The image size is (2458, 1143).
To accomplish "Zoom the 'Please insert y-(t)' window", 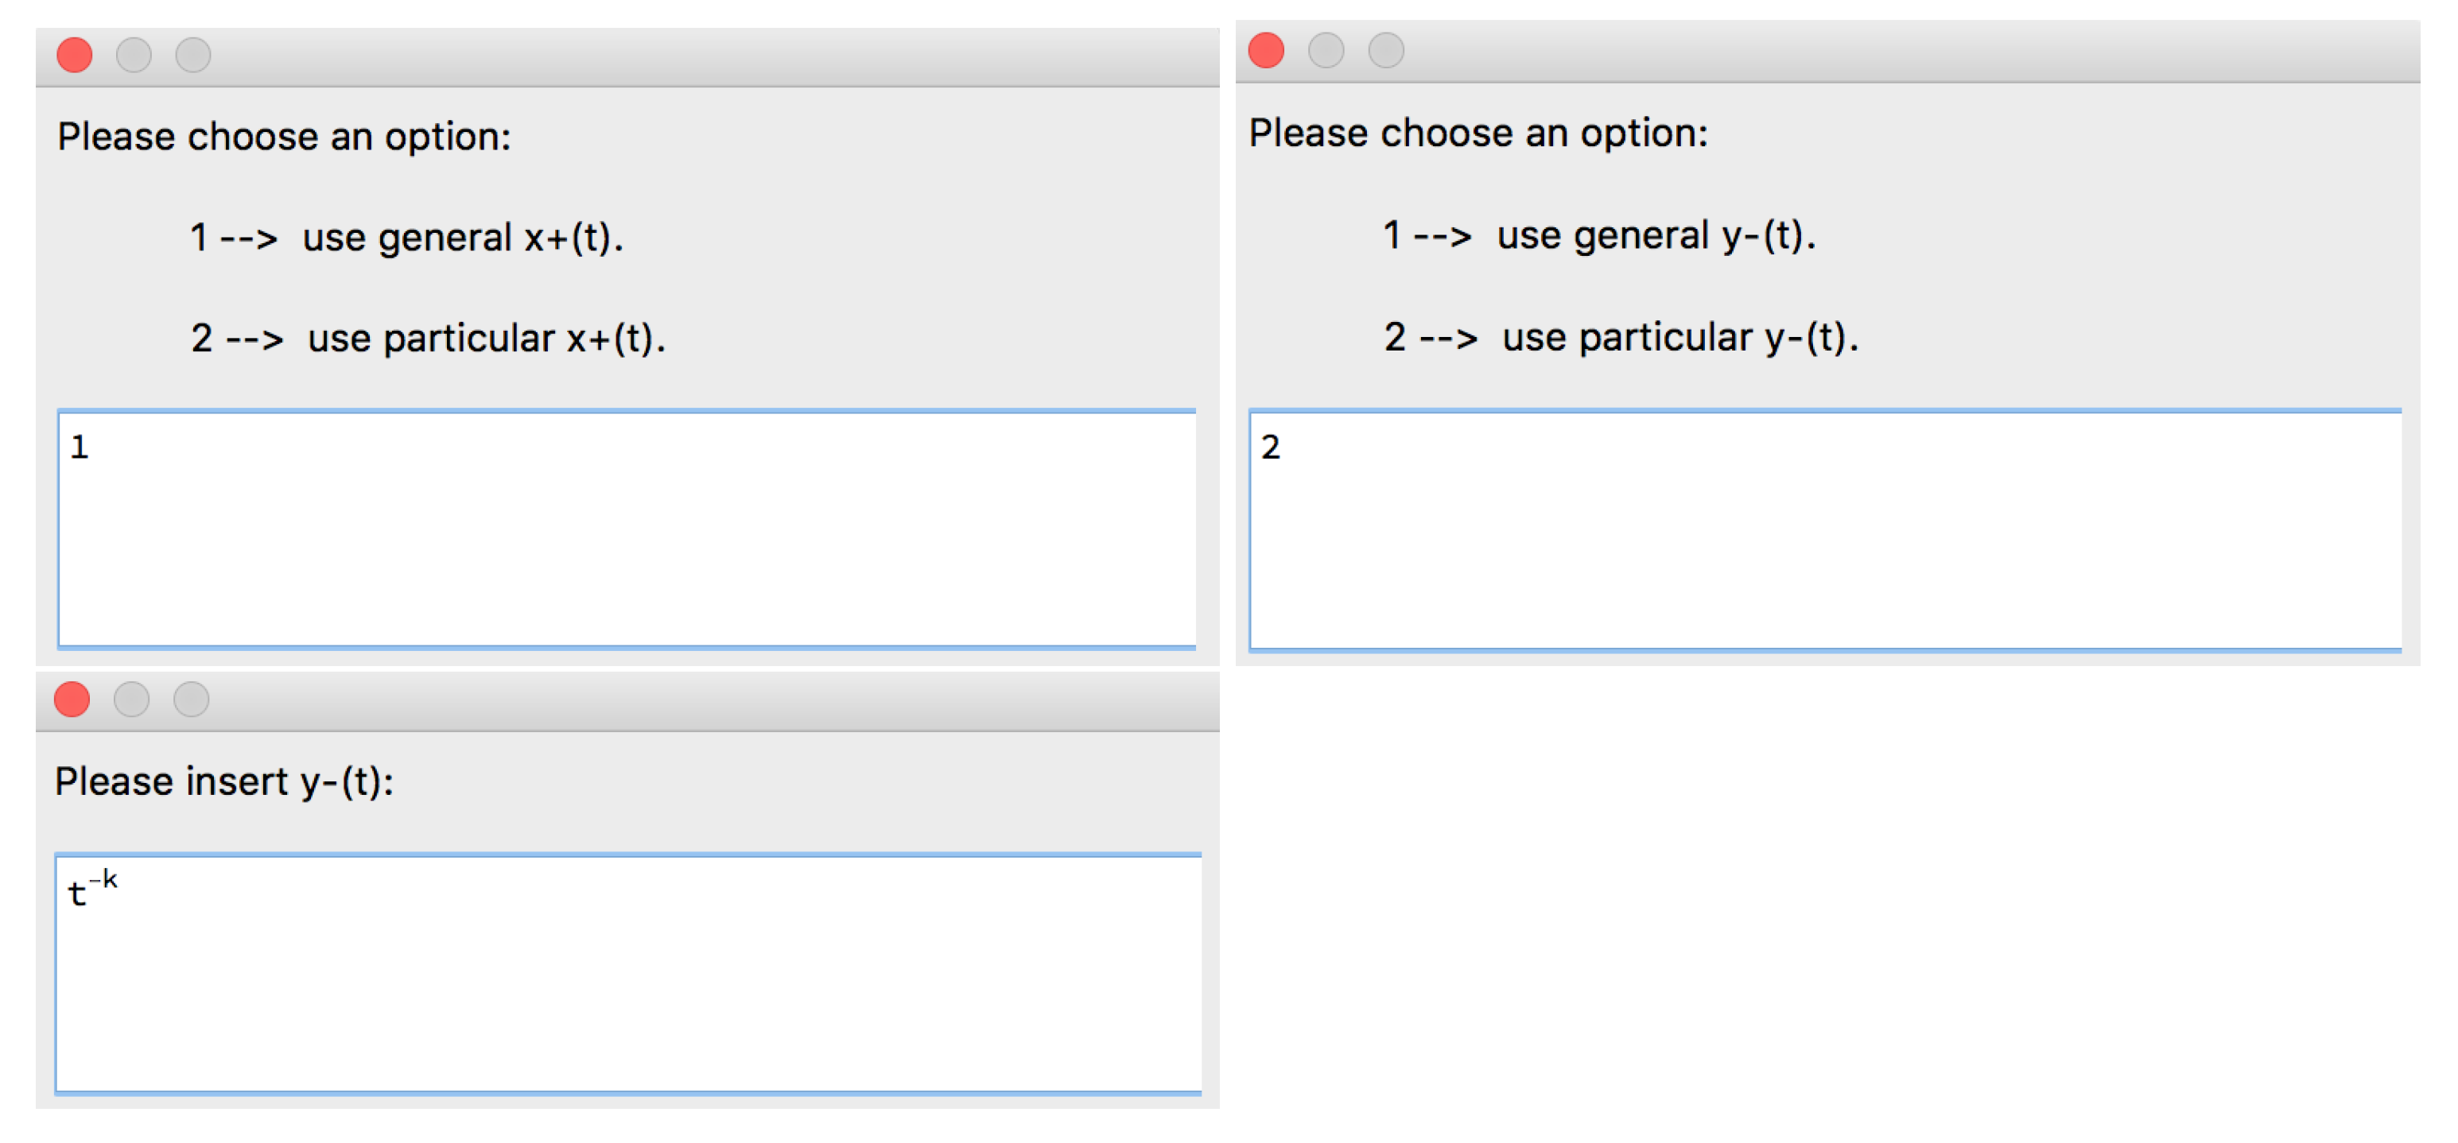I will tap(192, 699).
